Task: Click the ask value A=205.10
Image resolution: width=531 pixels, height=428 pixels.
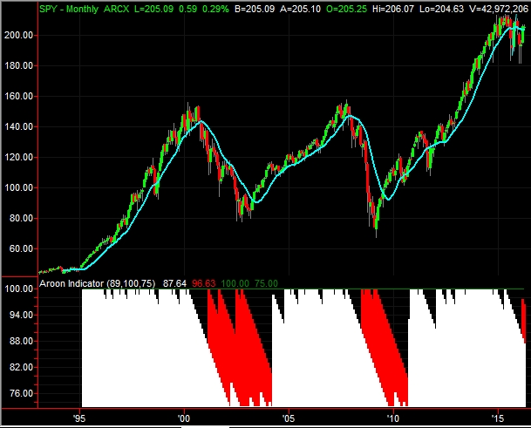Action: (300, 9)
